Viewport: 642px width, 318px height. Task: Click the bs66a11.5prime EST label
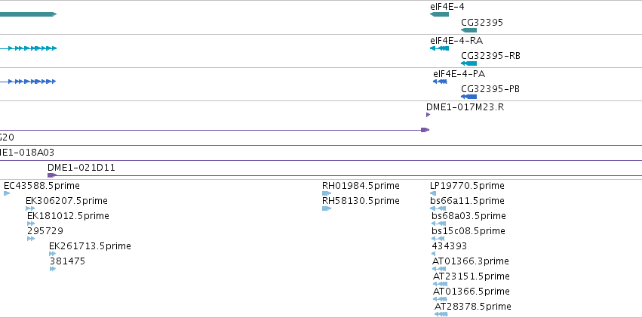click(467, 201)
